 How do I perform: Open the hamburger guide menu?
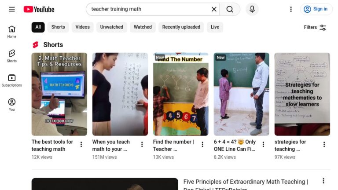12,9
